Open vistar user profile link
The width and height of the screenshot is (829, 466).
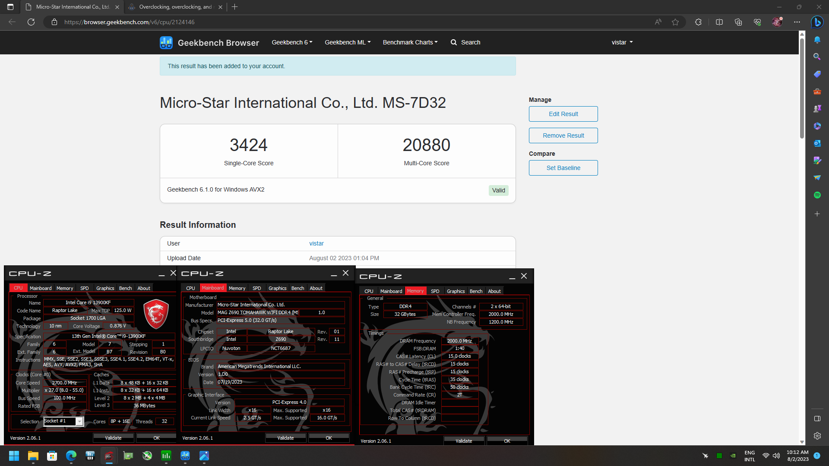(x=316, y=243)
